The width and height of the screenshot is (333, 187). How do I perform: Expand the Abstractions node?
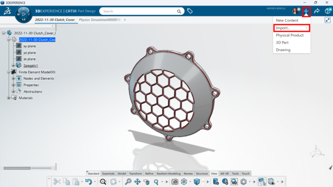(13, 92)
